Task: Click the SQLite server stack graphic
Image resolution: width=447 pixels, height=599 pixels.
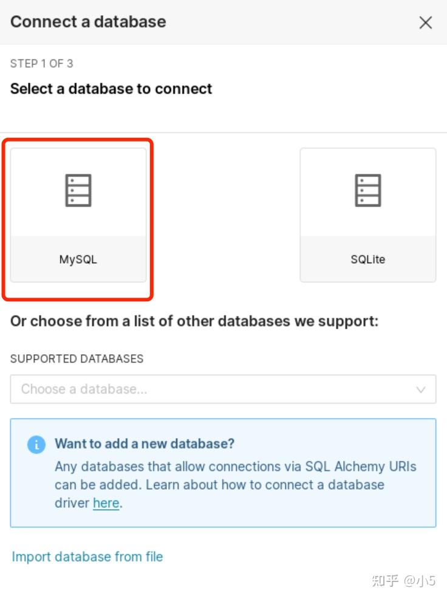Action: pyautogui.click(x=367, y=190)
